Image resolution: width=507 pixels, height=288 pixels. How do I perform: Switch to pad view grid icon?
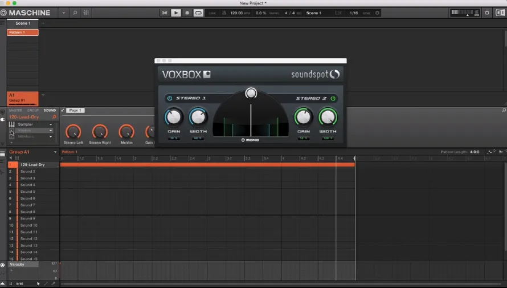pyautogui.click(x=17, y=158)
